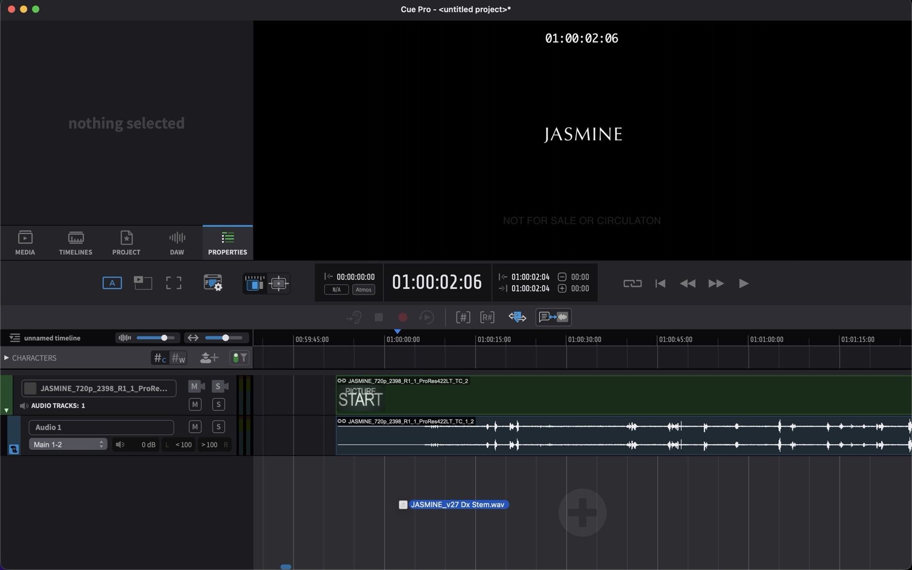Click the Atmos button
The width and height of the screenshot is (912, 570).
[x=363, y=290]
